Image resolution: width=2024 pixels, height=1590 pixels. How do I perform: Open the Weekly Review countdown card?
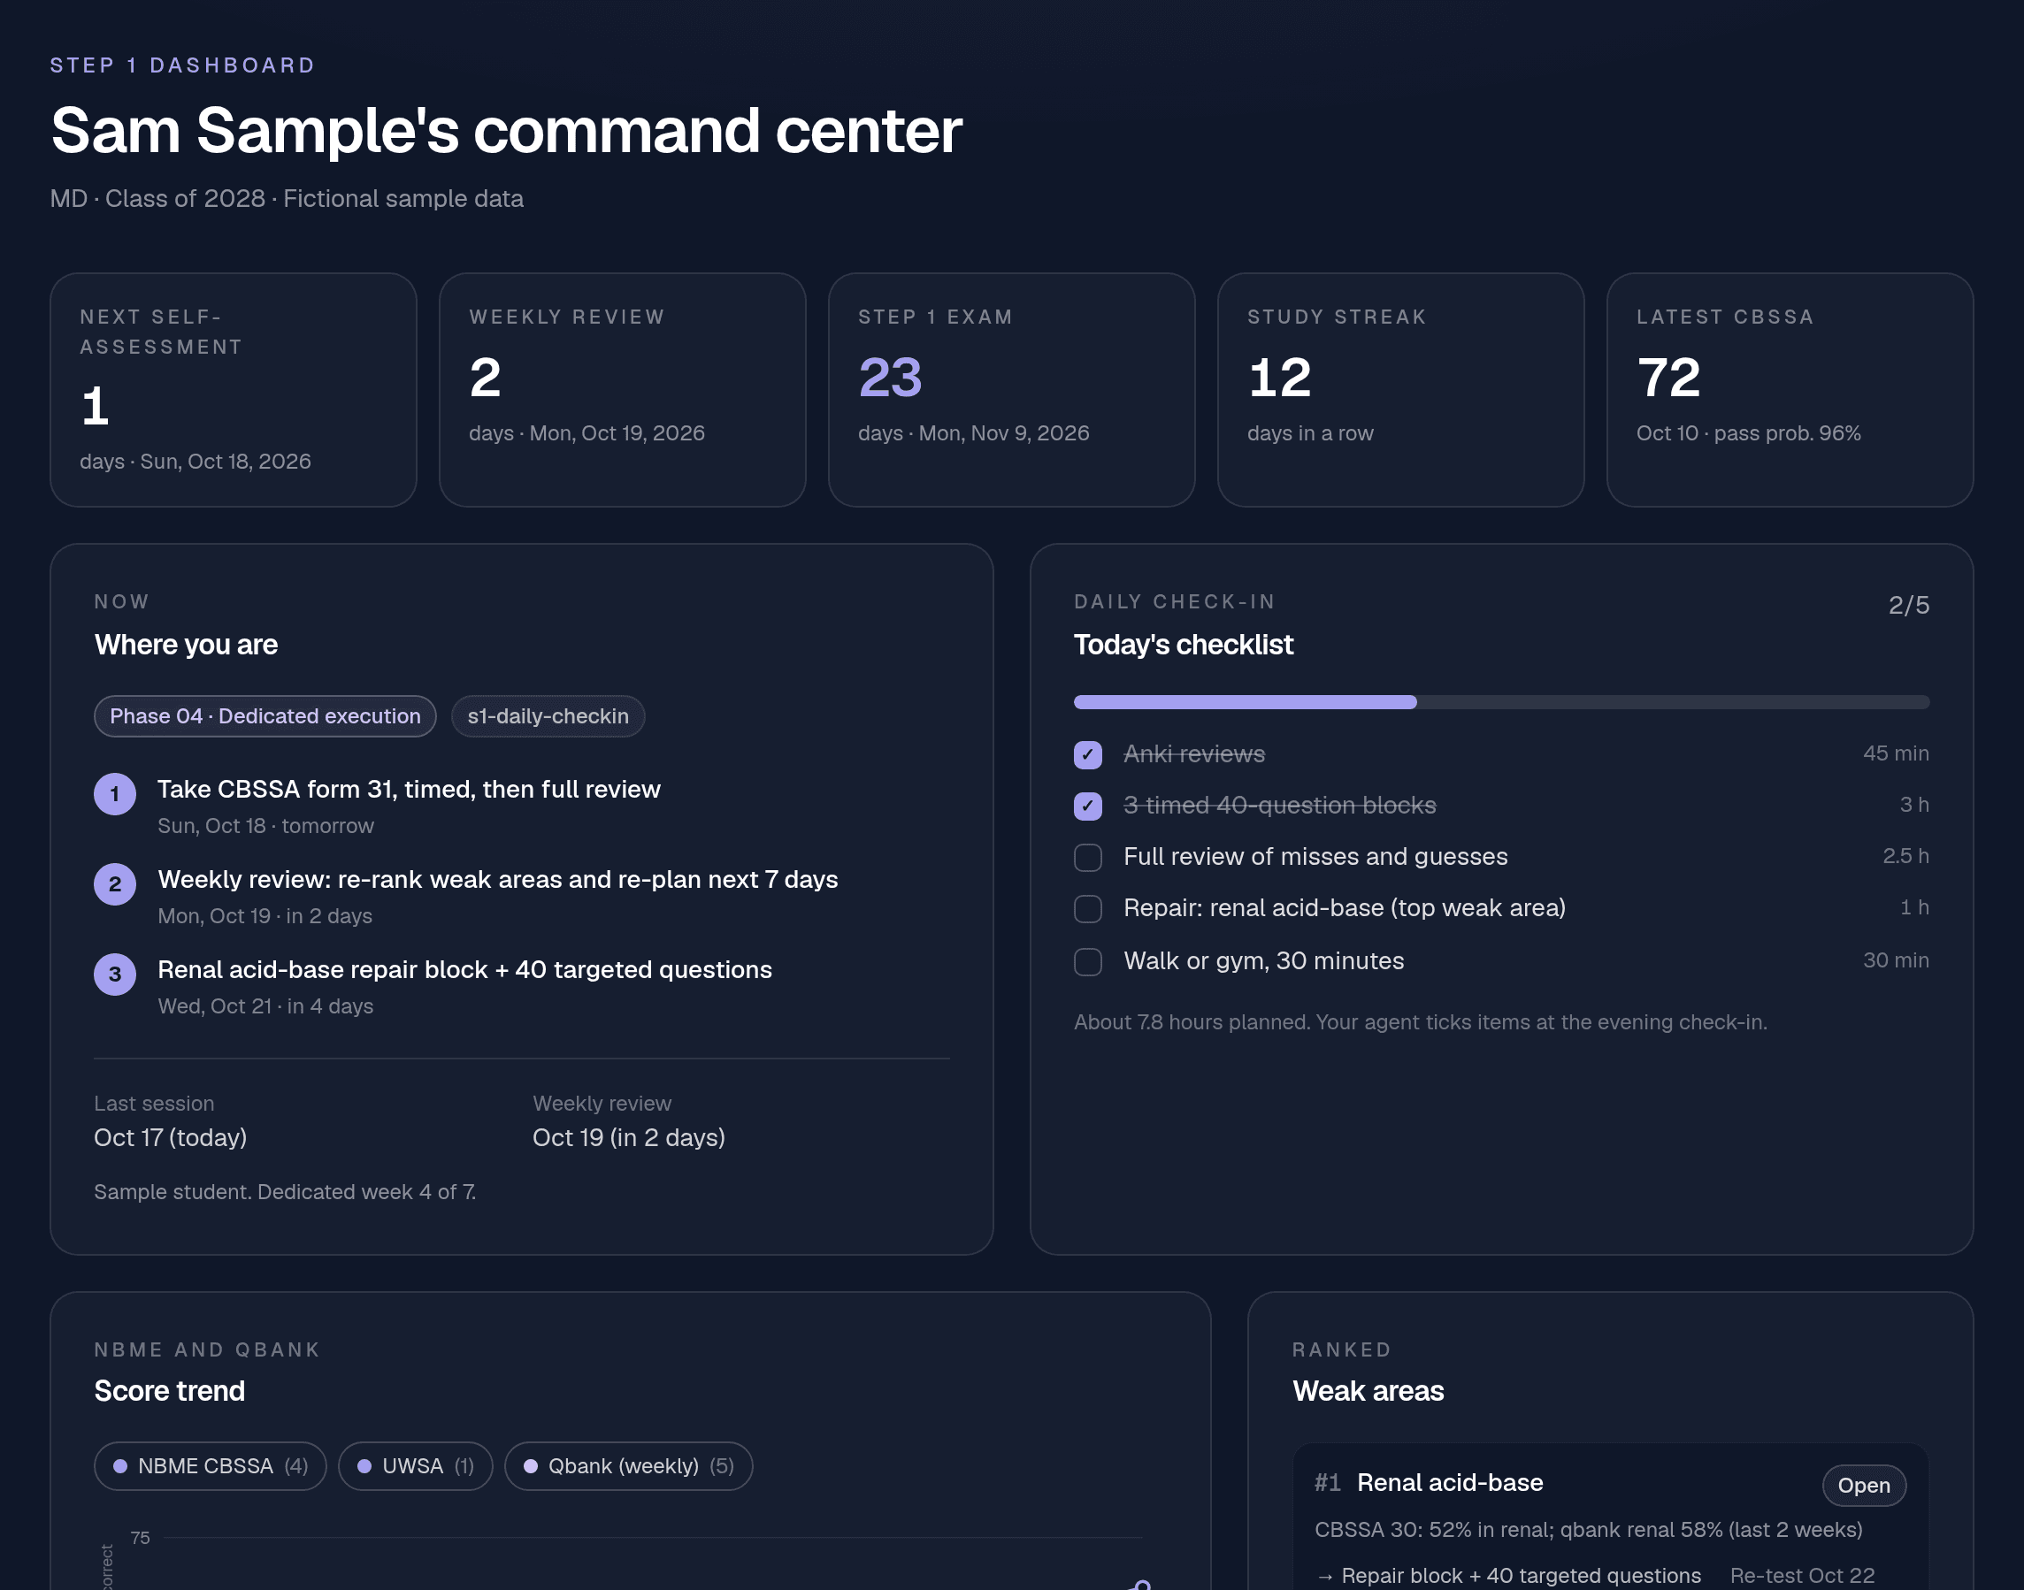tap(622, 389)
